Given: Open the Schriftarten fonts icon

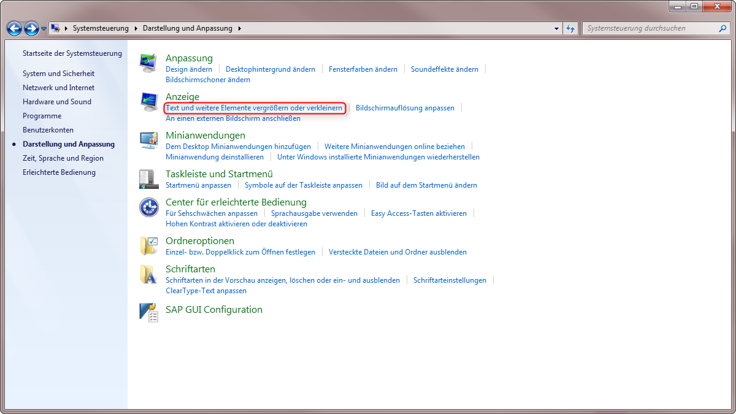Looking at the screenshot, I should tap(148, 274).
